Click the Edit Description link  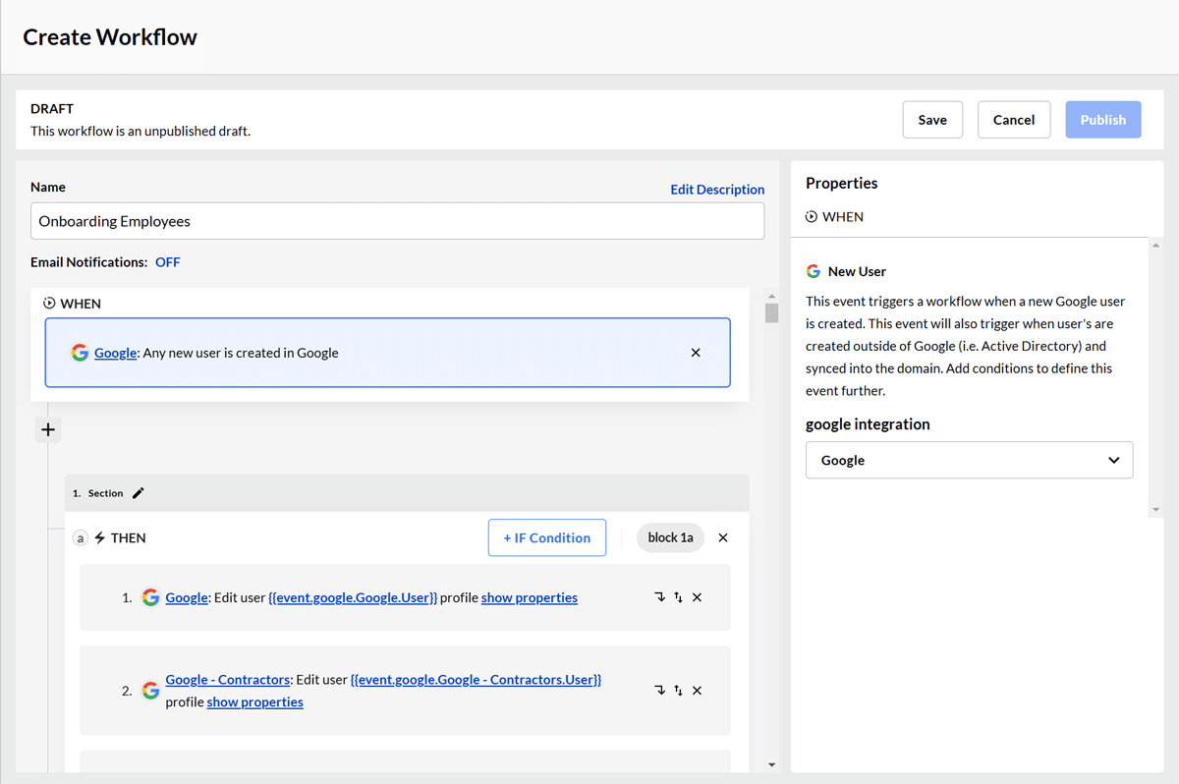coord(717,189)
